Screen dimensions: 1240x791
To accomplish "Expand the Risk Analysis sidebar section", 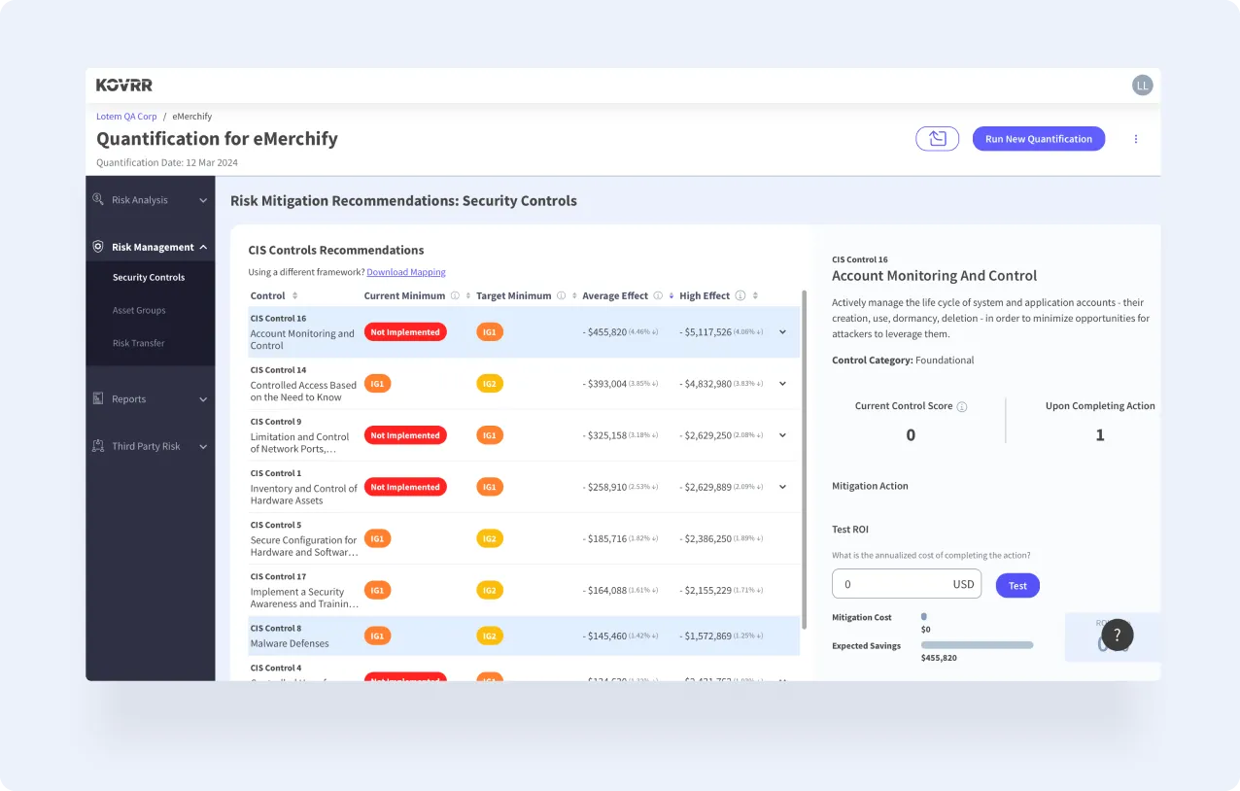I will click(x=202, y=198).
